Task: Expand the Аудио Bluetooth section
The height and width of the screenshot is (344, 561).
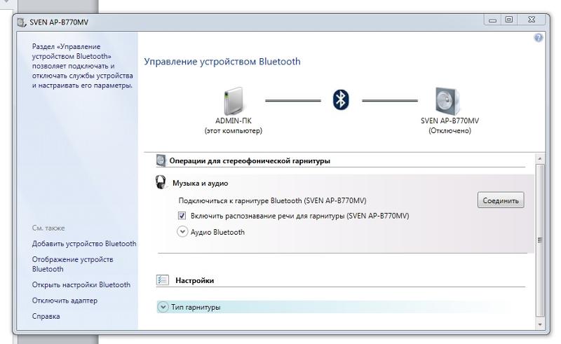Action: click(x=182, y=232)
